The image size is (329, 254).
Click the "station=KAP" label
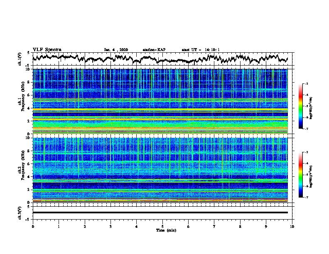154,50
